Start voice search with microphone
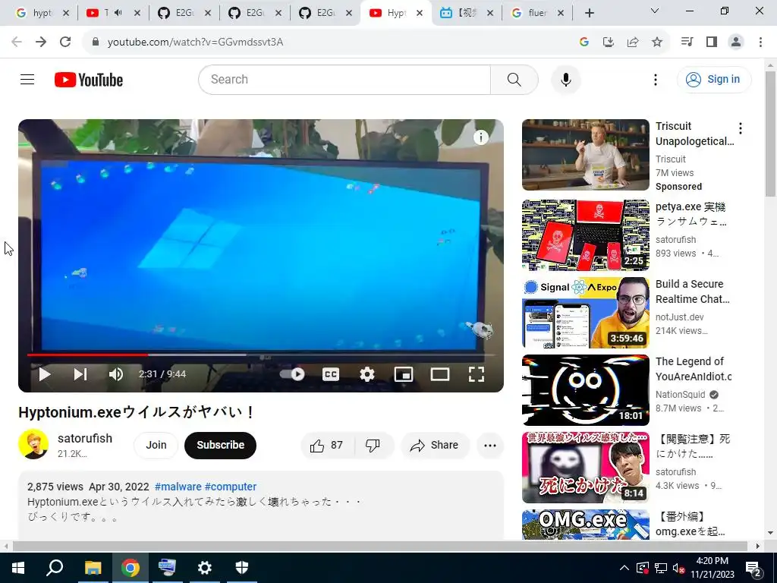This screenshot has height=583, width=777. pos(566,79)
